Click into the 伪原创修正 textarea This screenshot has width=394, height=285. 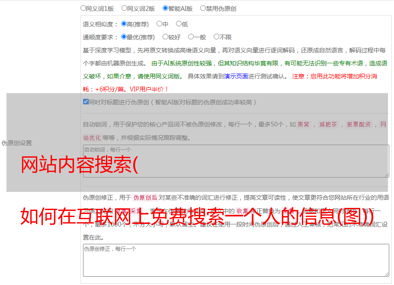coord(236,260)
